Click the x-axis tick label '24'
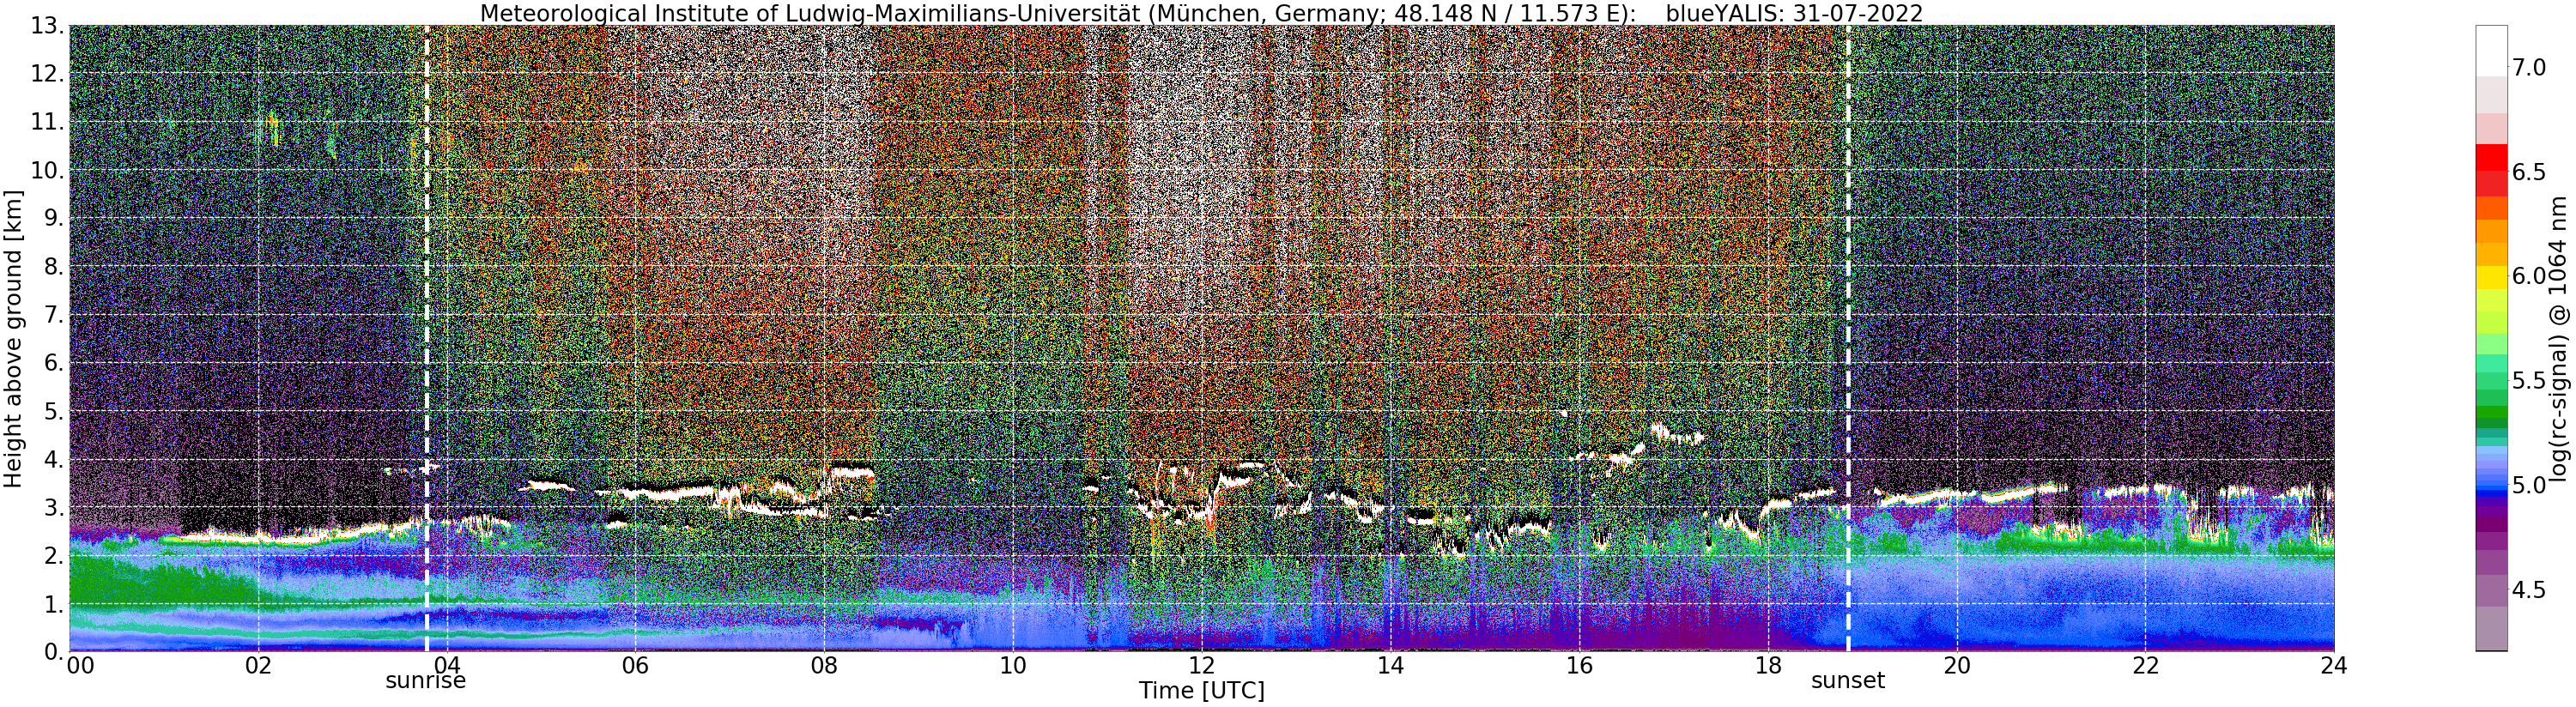Viewport: 2576px width, 707px height. (x=2334, y=666)
